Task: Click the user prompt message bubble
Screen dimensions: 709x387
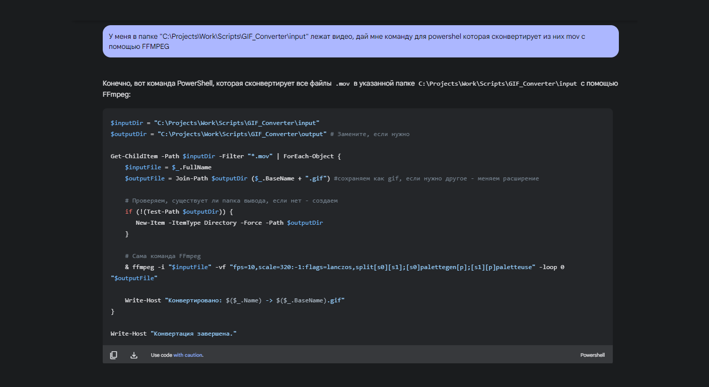Action: [360, 41]
